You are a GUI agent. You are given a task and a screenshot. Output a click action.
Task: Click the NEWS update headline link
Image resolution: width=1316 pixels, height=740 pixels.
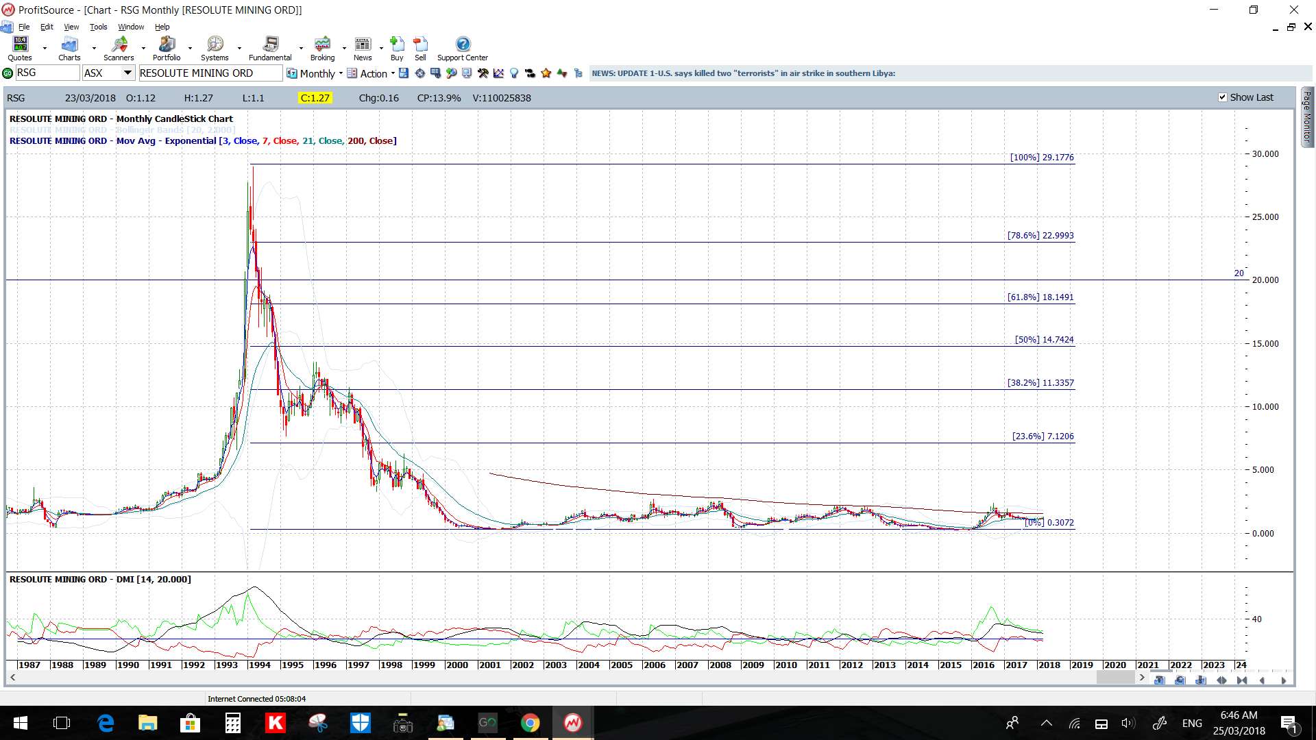pos(743,73)
